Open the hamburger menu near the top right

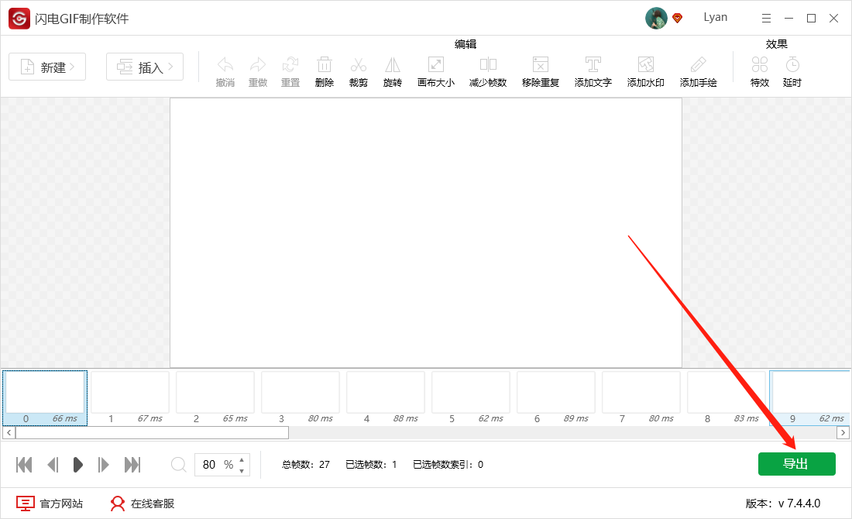pos(766,17)
